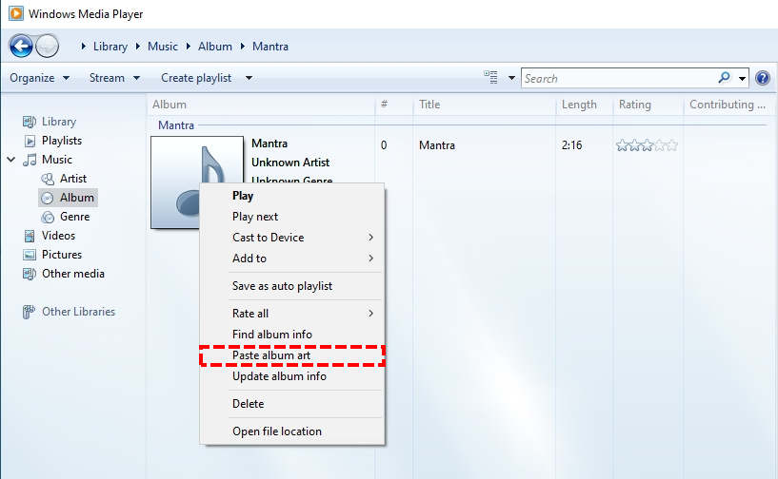Sort by Contributing artist column header
The image size is (778, 479).
click(x=728, y=105)
